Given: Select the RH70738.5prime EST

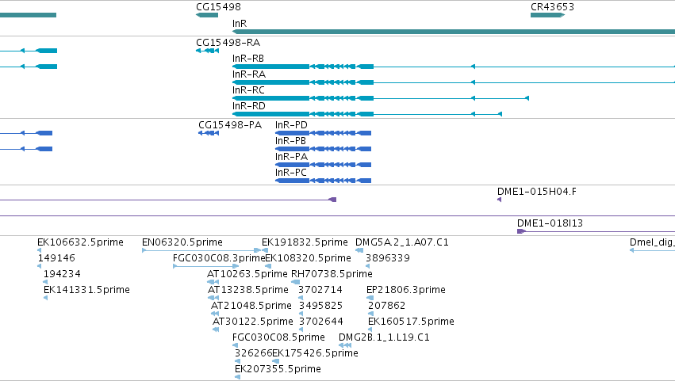Looking at the screenshot, I should pos(295,282).
